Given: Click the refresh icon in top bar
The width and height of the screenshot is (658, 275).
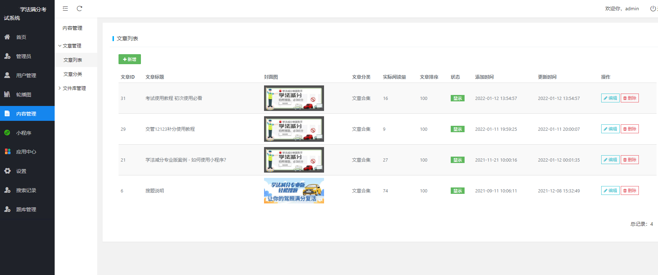Looking at the screenshot, I should [79, 9].
